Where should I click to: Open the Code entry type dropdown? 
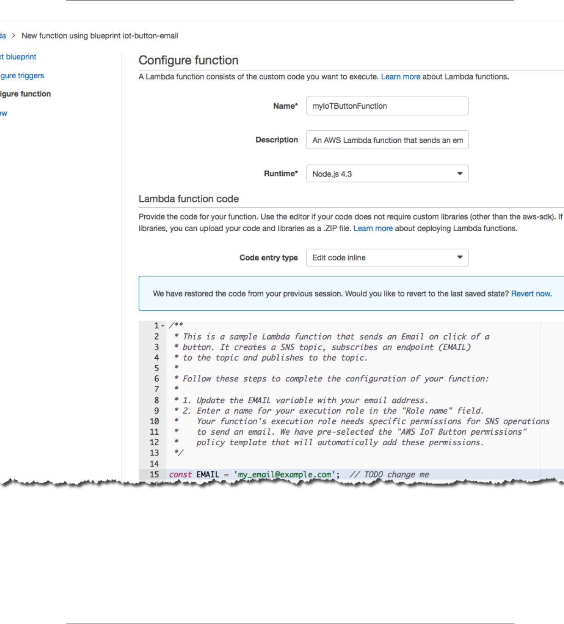point(387,257)
